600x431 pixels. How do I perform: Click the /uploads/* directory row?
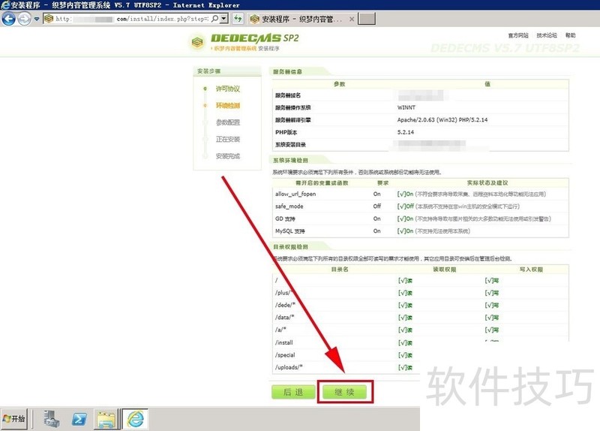(x=346, y=367)
